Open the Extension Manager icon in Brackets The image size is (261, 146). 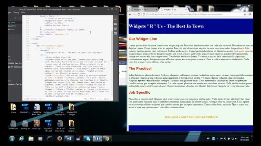(115, 24)
